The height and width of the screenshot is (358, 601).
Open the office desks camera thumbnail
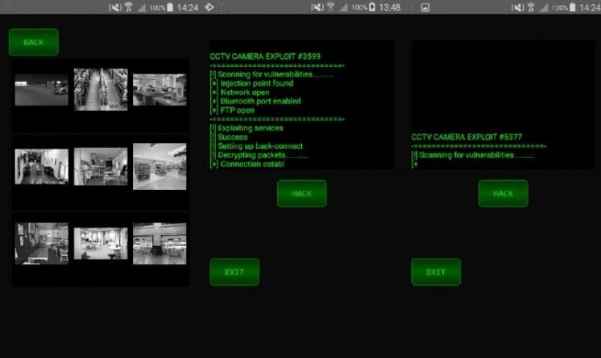(160, 90)
